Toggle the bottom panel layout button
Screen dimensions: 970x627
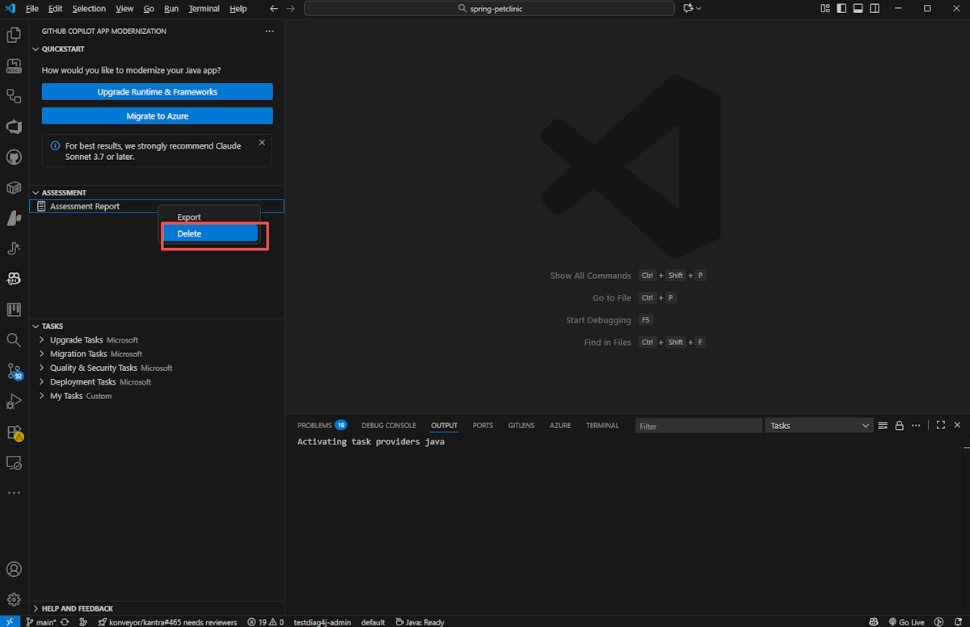[858, 8]
